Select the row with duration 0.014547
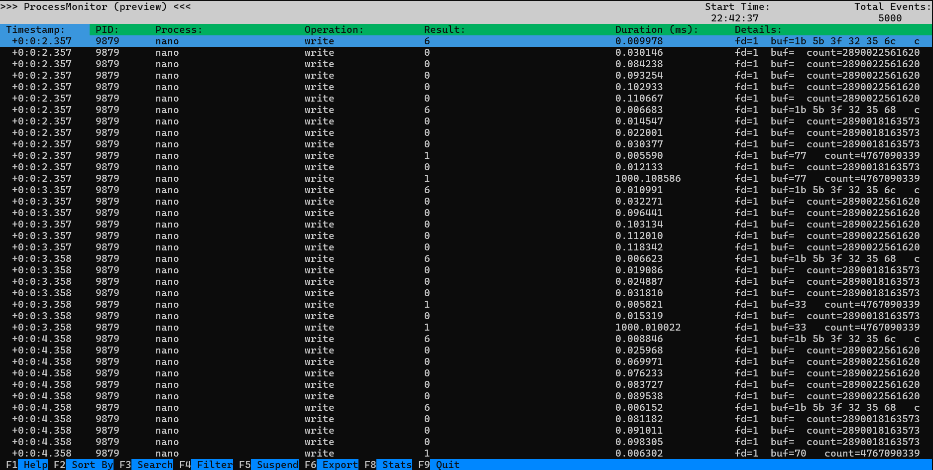This screenshot has width=933, height=470. pos(466,121)
